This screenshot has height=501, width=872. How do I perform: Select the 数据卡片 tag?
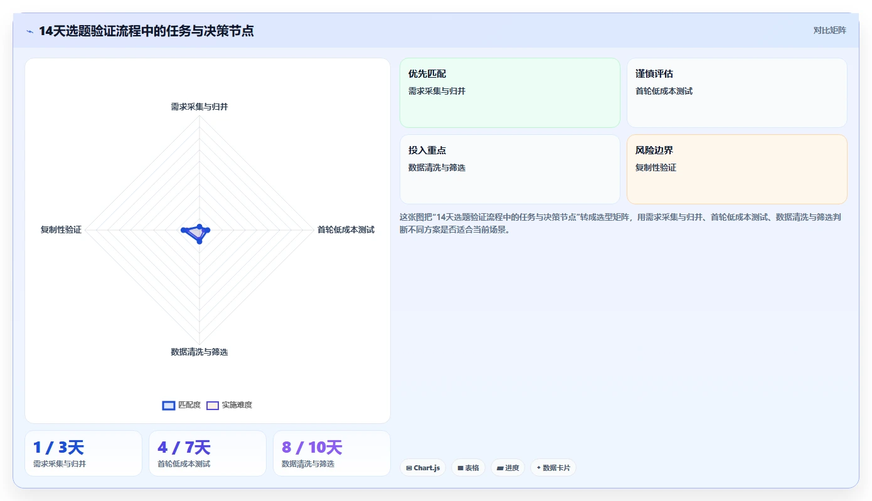(x=553, y=468)
